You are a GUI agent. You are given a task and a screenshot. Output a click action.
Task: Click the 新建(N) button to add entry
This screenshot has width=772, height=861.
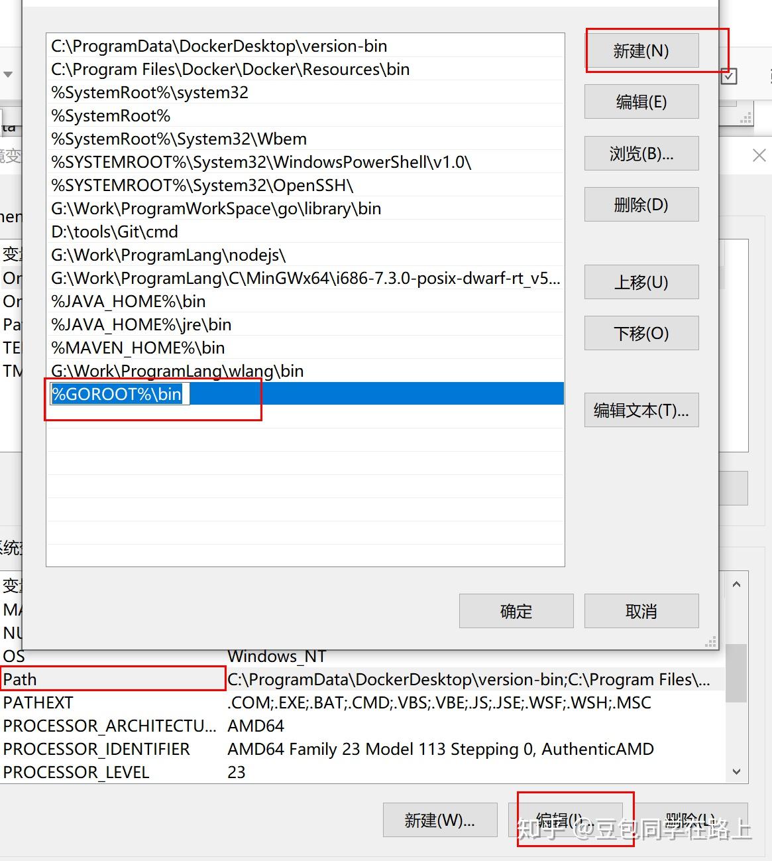coord(641,50)
